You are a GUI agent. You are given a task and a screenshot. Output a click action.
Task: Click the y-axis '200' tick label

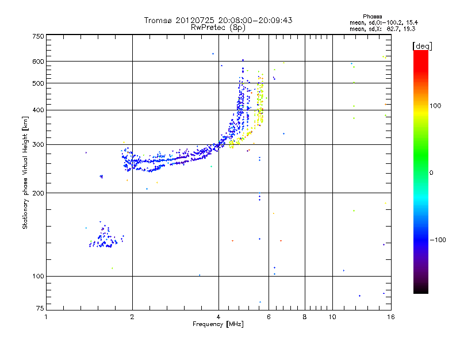[x=38, y=193]
